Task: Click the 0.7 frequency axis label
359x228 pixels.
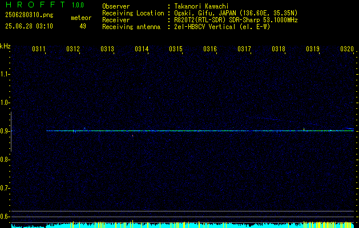Action: point(5,188)
